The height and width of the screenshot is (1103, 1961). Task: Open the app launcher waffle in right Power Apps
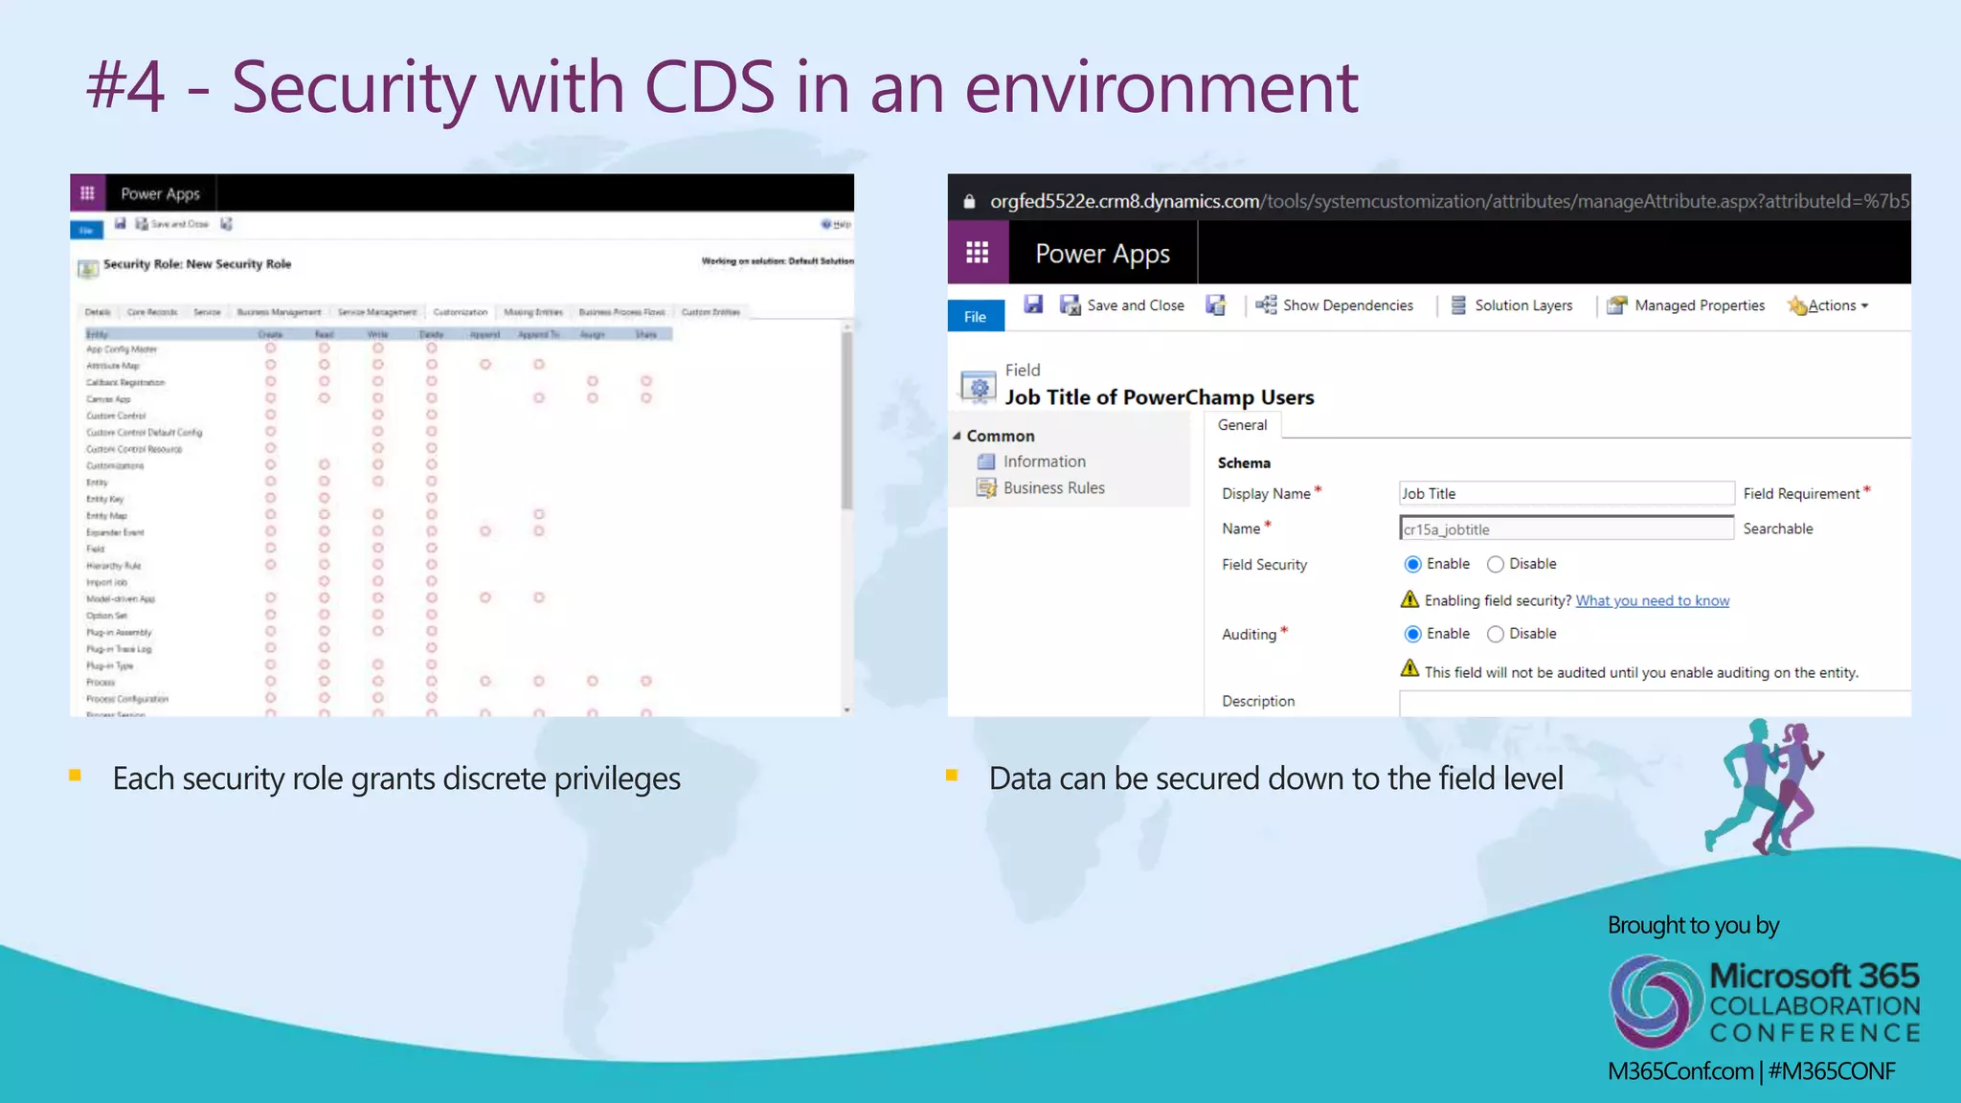(x=977, y=253)
